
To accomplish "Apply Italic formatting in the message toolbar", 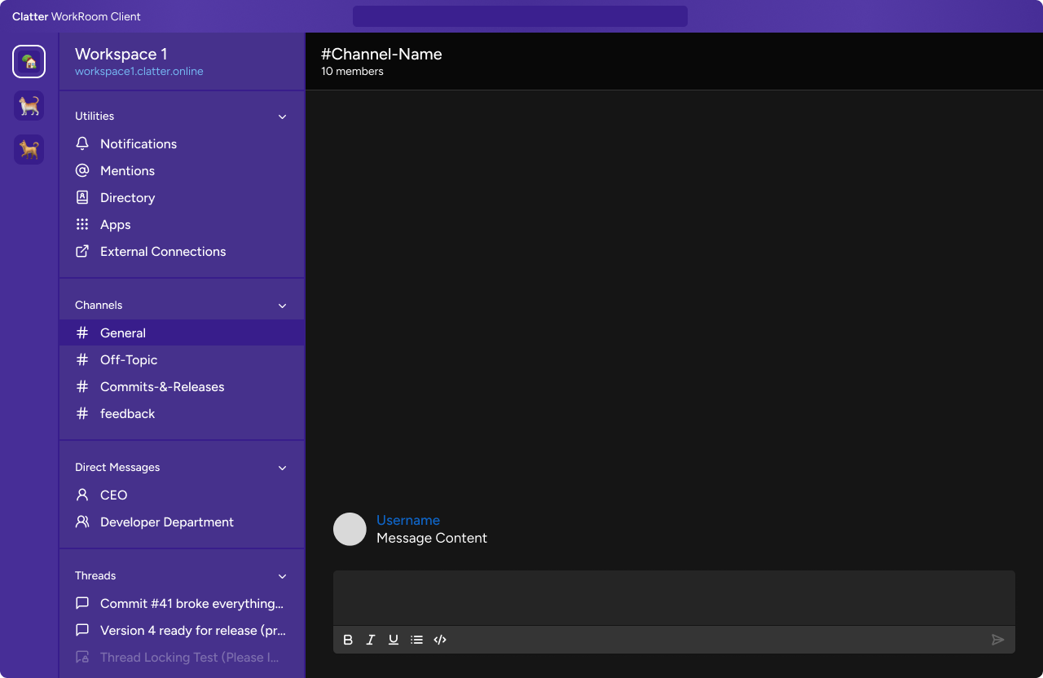I will coord(371,640).
